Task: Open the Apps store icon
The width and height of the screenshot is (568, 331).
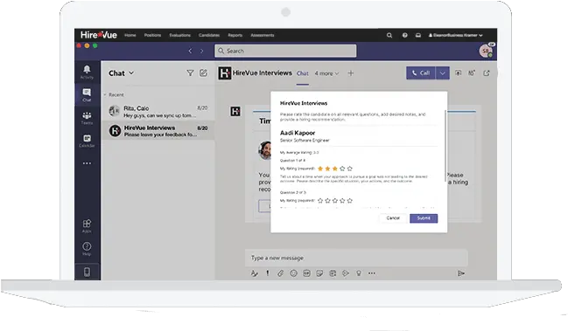Action: click(x=87, y=225)
